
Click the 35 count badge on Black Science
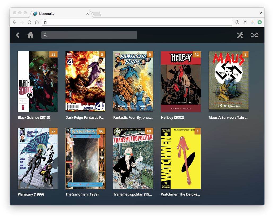pyautogui.click(x=54, y=54)
